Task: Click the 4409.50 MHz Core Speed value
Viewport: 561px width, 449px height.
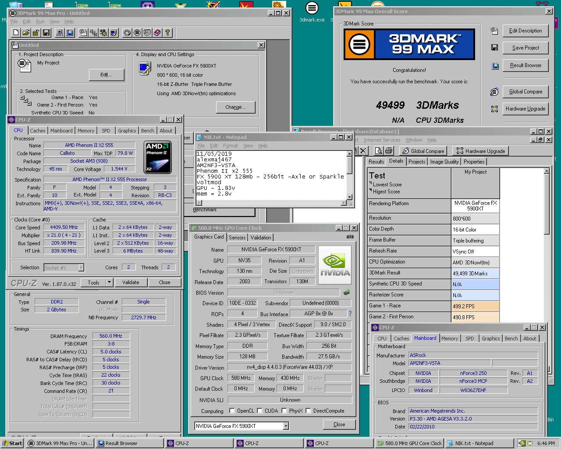Action: 64,227
